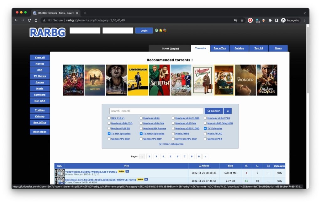This screenshot has height=204, width=321.
Task: Click the page vertical scrollbar
Action: pyautogui.click(x=308, y=59)
